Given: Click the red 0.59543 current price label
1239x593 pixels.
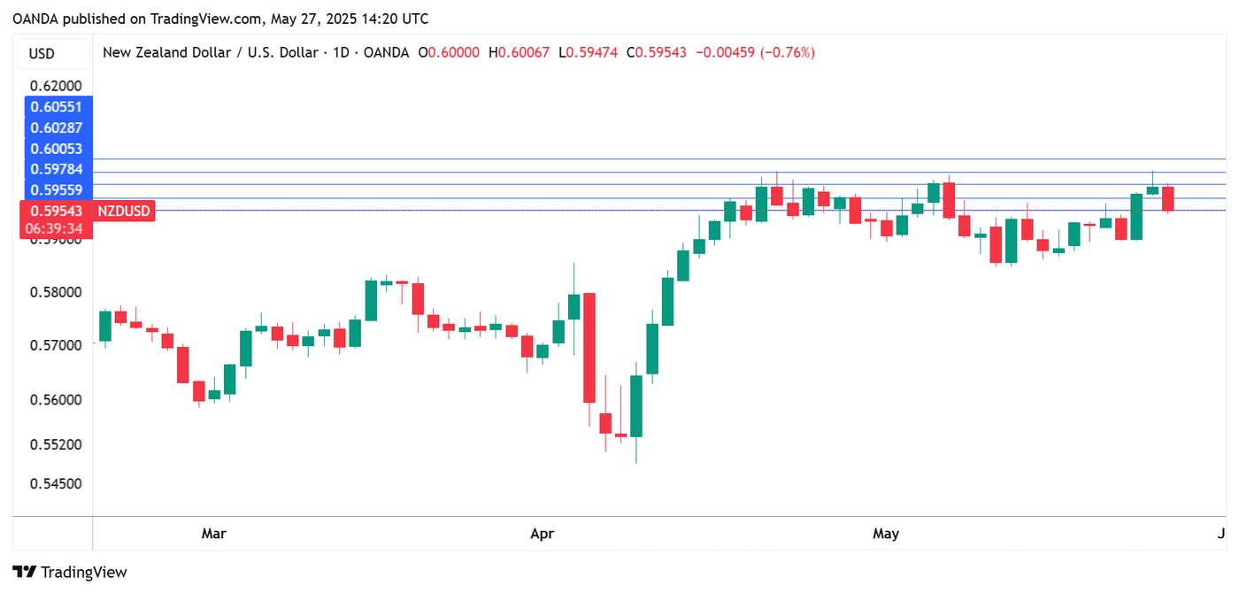Looking at the screenshot, I should pos(56,211).
